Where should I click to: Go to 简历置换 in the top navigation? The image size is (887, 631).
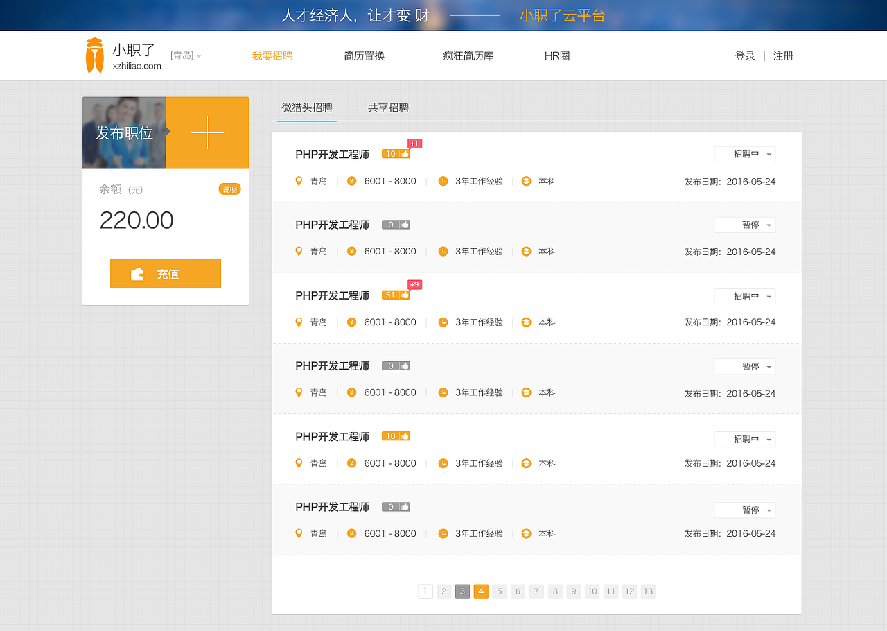pyautogui.click(x=365, y=56)
